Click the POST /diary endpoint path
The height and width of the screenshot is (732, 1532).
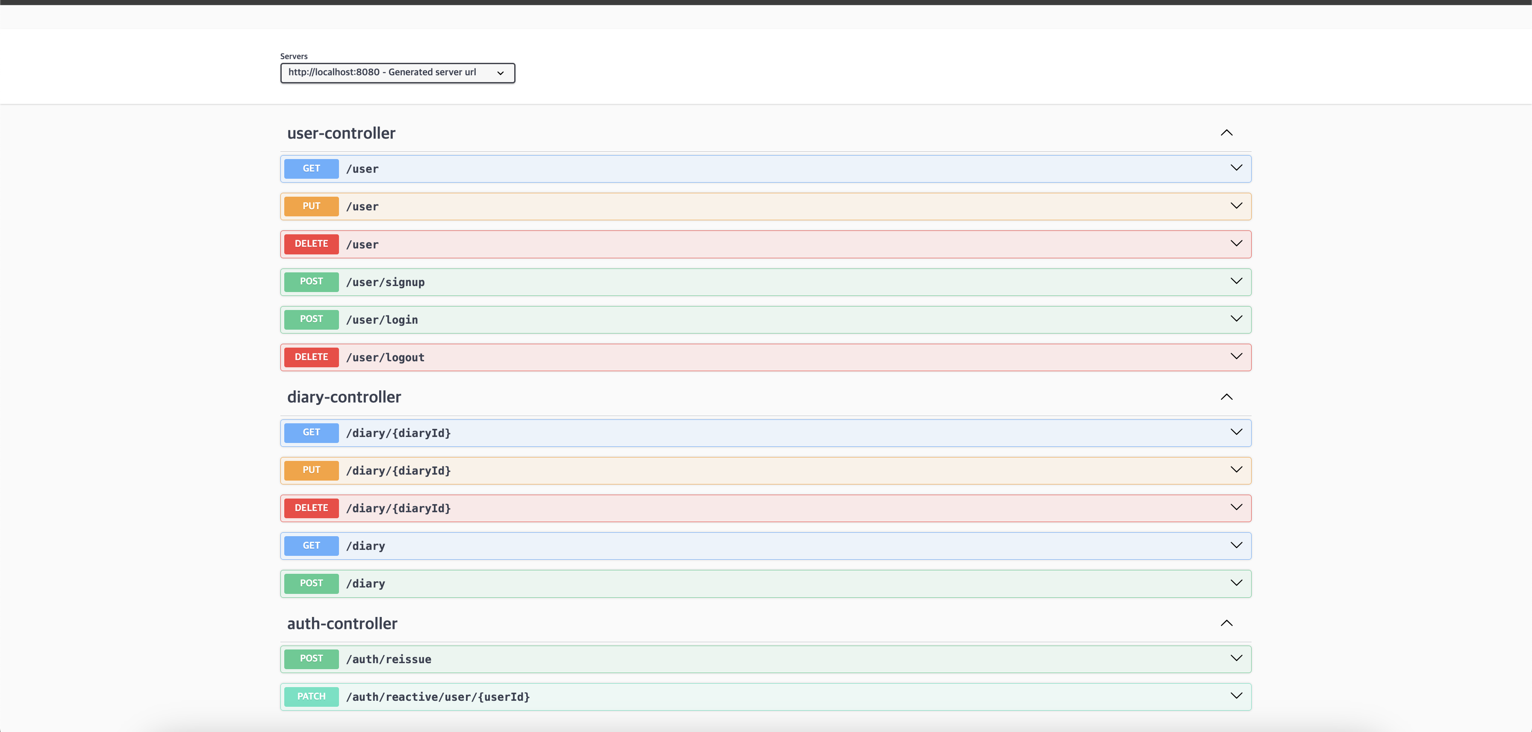click(366, 584)
